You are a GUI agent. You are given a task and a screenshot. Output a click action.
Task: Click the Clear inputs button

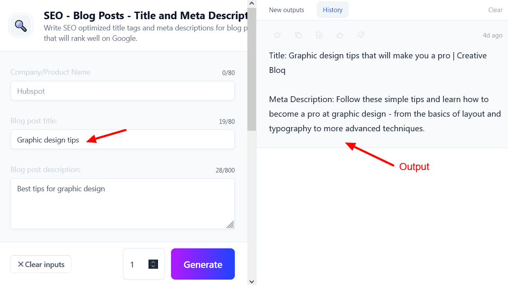pos(41,264)
